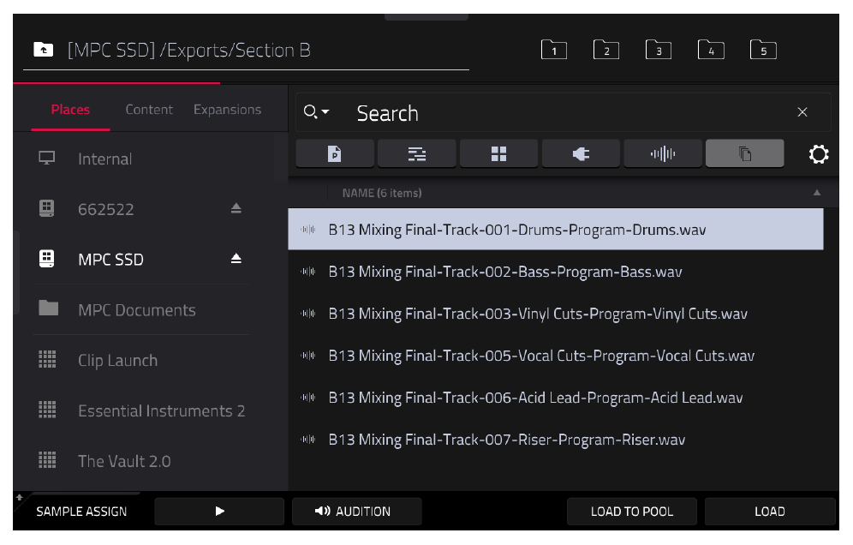The height and width of the screenshot is (545, 853).
Task: Select Track-001-Drums-Program-Drums.wav
Action: (x=556, y=229)
